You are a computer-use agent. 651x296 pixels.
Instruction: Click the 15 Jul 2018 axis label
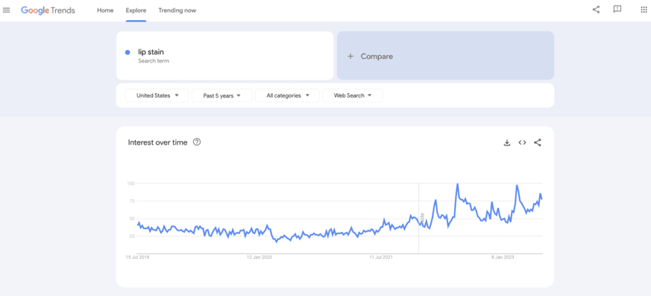(x=138, y=257)
